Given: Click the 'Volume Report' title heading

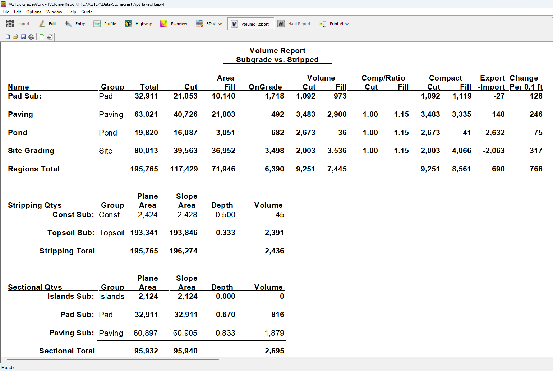Looking at the screenshot, I should click(277, 51).
